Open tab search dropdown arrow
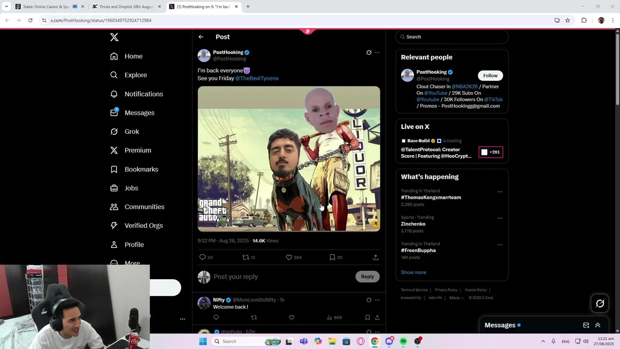Viewport: 620px width, 349px height. [6, 7]
